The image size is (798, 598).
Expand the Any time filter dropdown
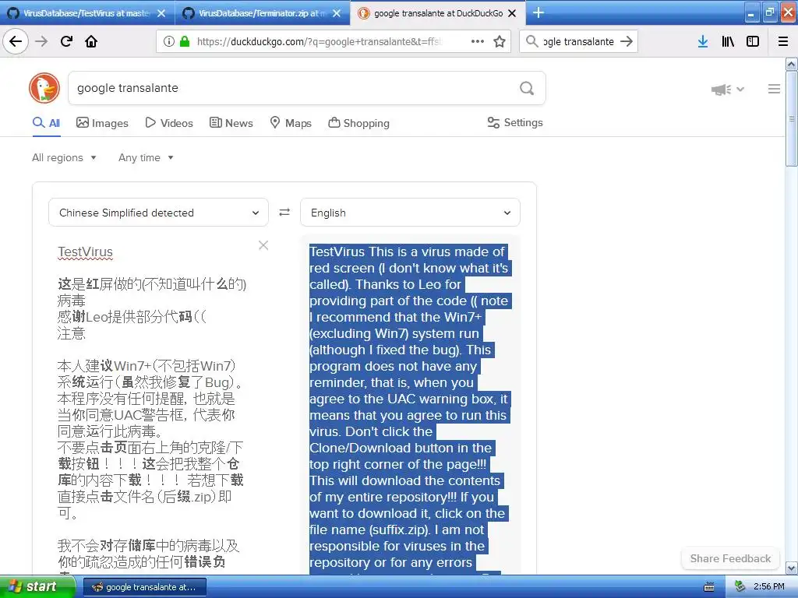point(146,157)
